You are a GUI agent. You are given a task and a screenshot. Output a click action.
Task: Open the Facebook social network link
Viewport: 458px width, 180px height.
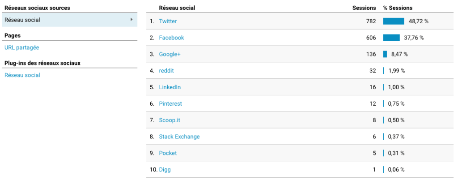coord(171,38)
